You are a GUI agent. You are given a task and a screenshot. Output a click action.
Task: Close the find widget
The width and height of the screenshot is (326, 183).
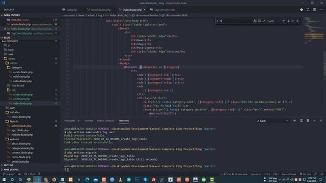(x=297, y=21)
